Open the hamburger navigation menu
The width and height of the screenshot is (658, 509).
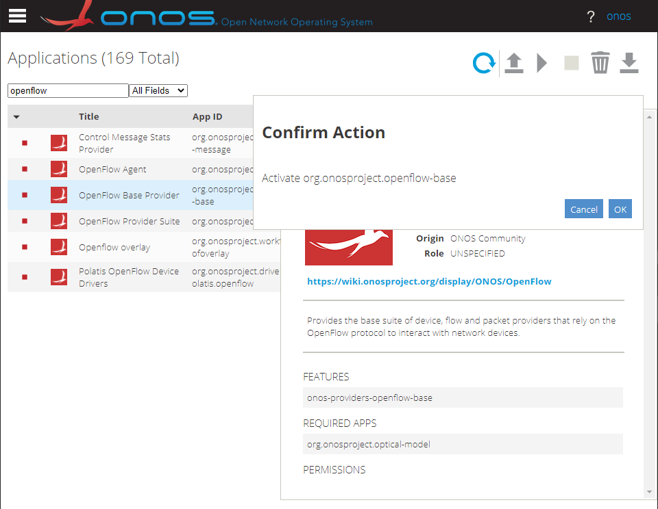(x=17, y=16)
